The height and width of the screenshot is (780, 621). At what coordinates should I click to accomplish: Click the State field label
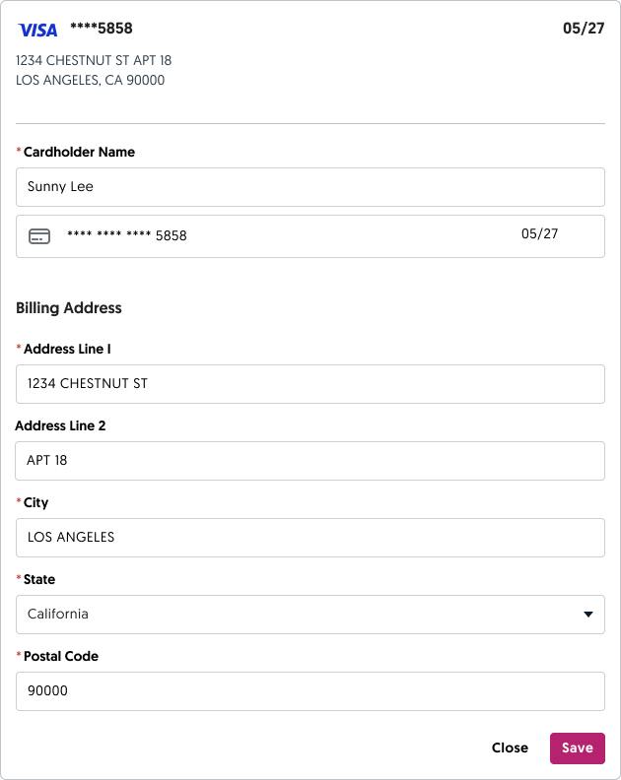click(x=40, y=580)
